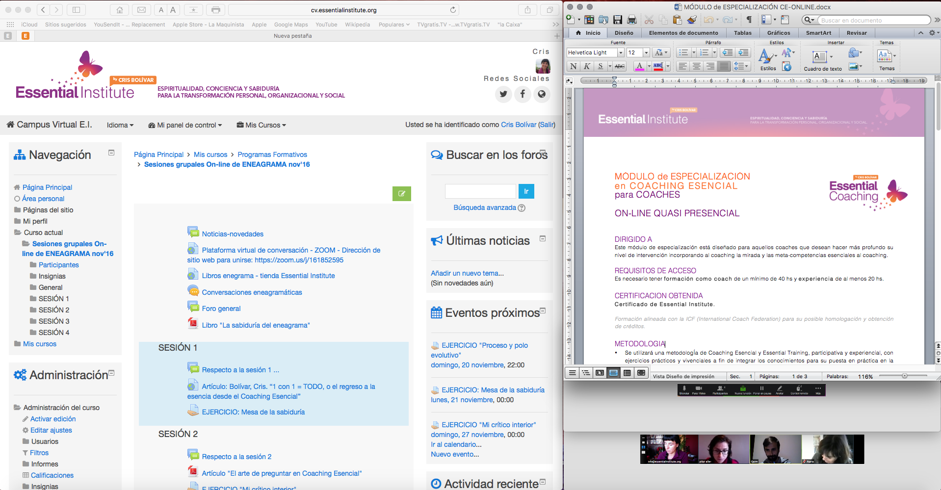Switch to the Revisar ribbon tab
The image size is (941, 490).
pyautogui.click(x=857, y=33)
